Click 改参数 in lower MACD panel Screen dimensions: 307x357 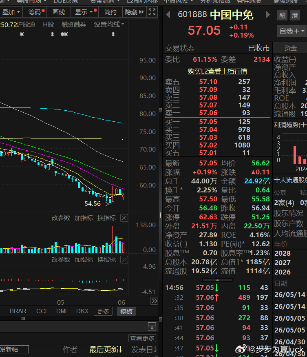coord(61,260)
